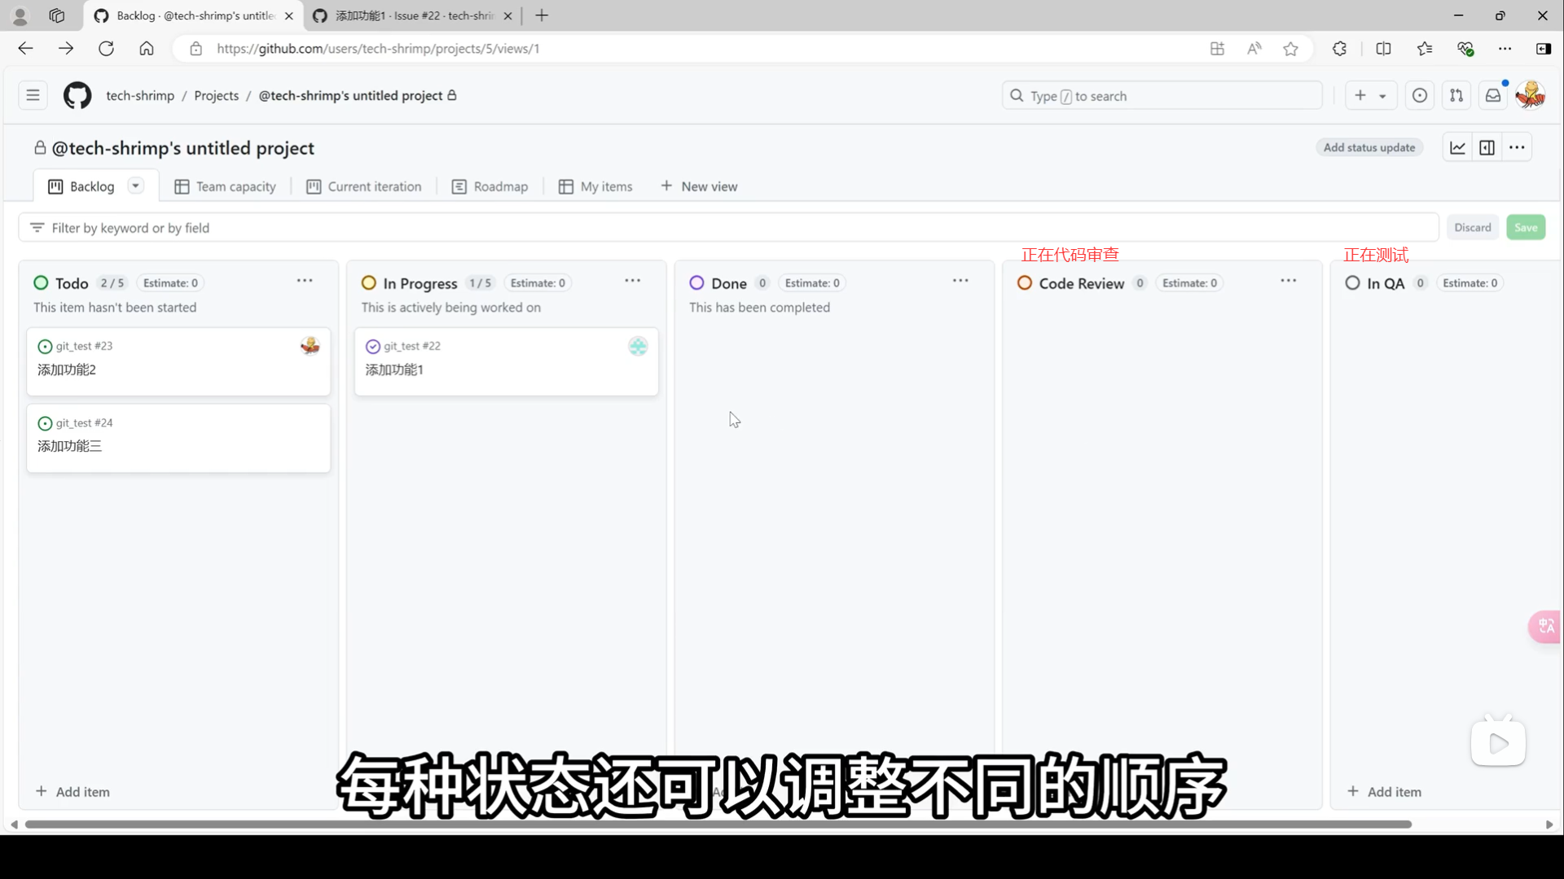Open the Projects breadcrumb link
The height and width of the screenshot is (879, 1564).
[x=216, y=95]
